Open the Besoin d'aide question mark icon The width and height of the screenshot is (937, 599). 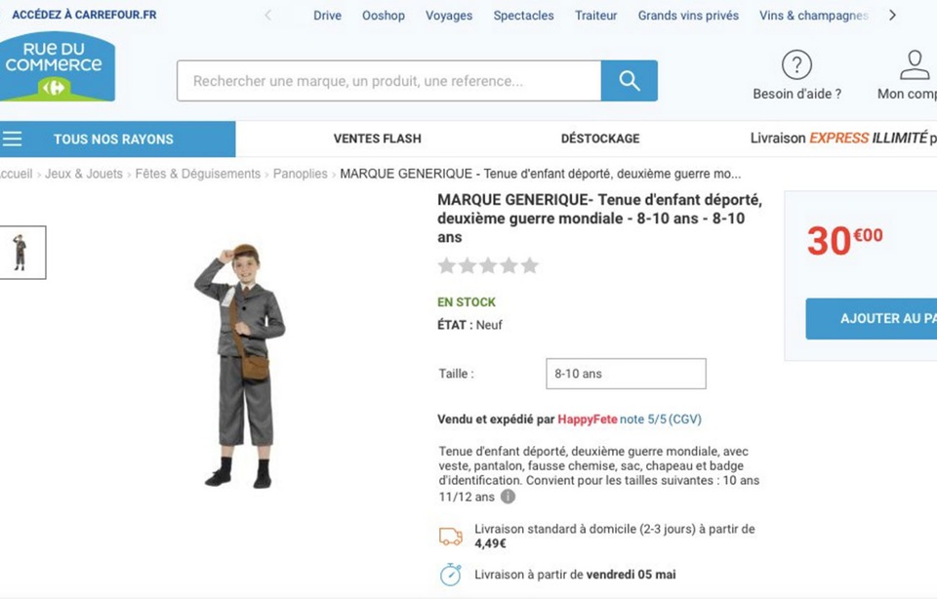tap(796, 64)
